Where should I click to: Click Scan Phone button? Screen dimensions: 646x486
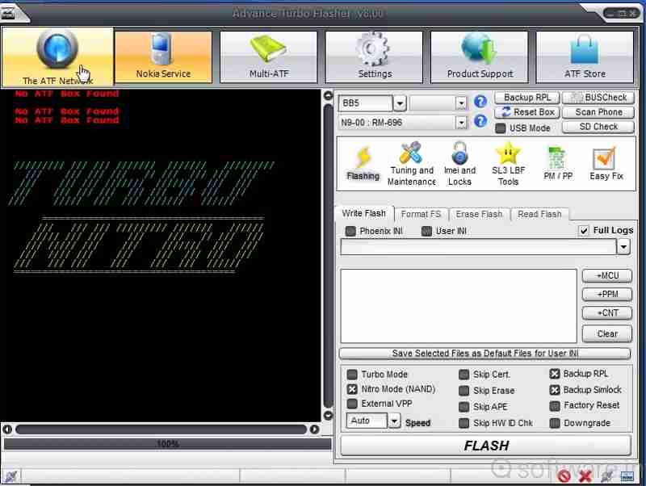(x=598, y=112)
